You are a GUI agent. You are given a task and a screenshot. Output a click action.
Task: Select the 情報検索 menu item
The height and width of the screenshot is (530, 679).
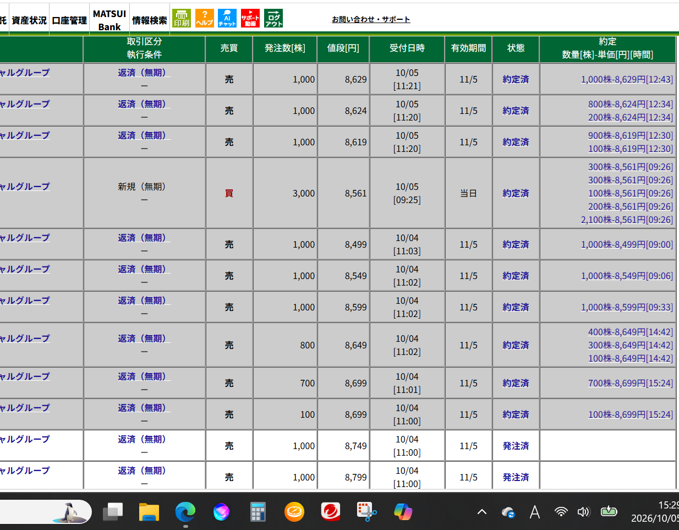click(x=150, y=20)
